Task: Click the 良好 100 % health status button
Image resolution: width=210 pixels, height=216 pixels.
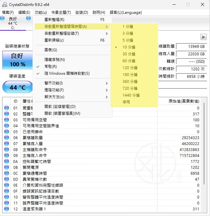Action: coord(17,60)
